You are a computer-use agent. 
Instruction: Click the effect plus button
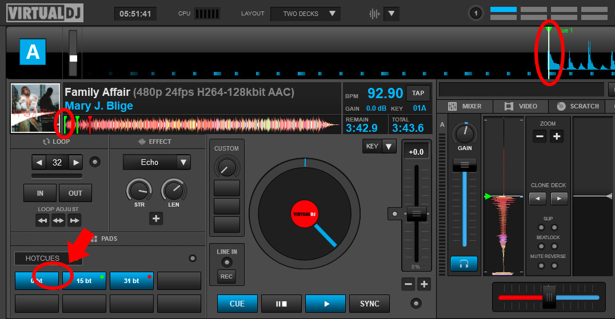156,219
